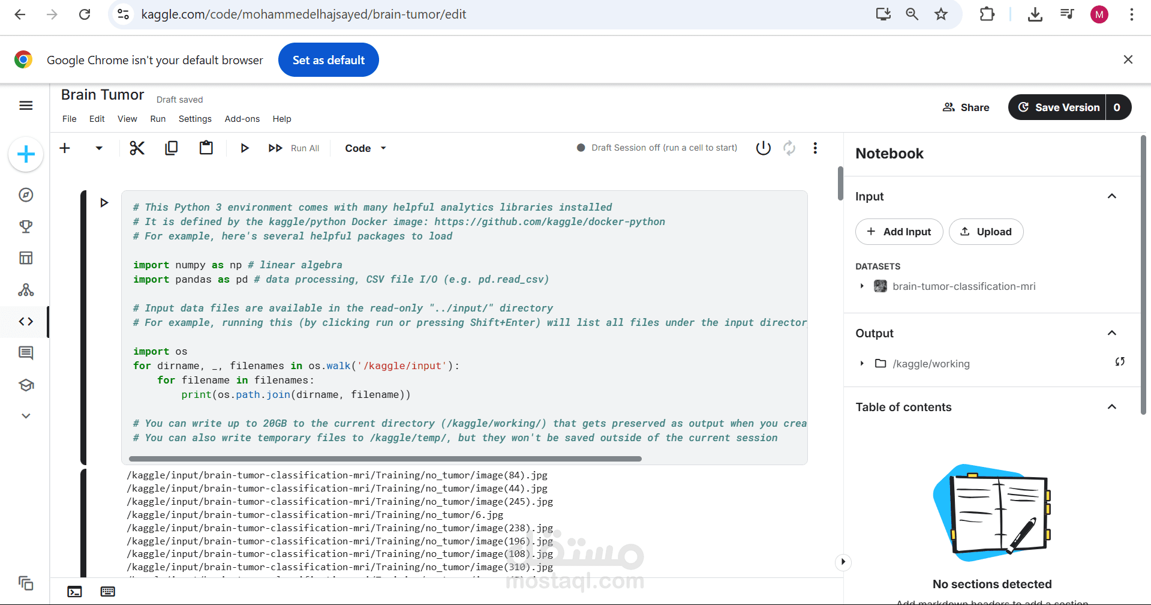Click the Draft Session off status
Screen dimensions: 1151x605
657,148
